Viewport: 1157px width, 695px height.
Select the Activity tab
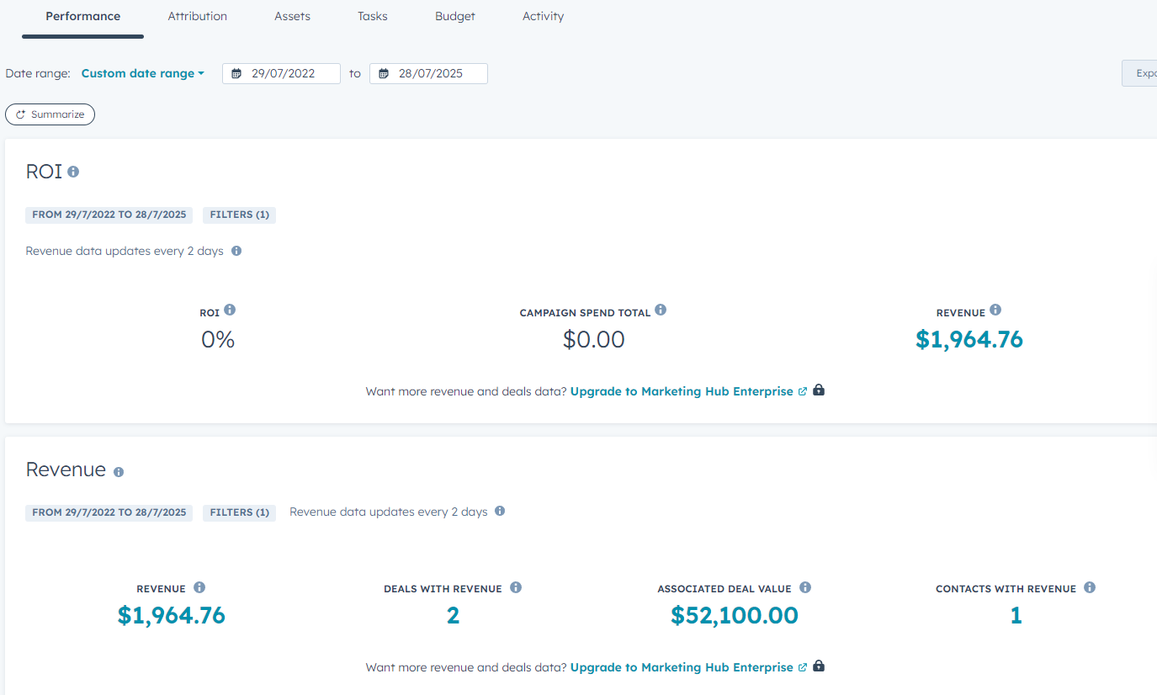pyautogui.click(x=543, y=16)
